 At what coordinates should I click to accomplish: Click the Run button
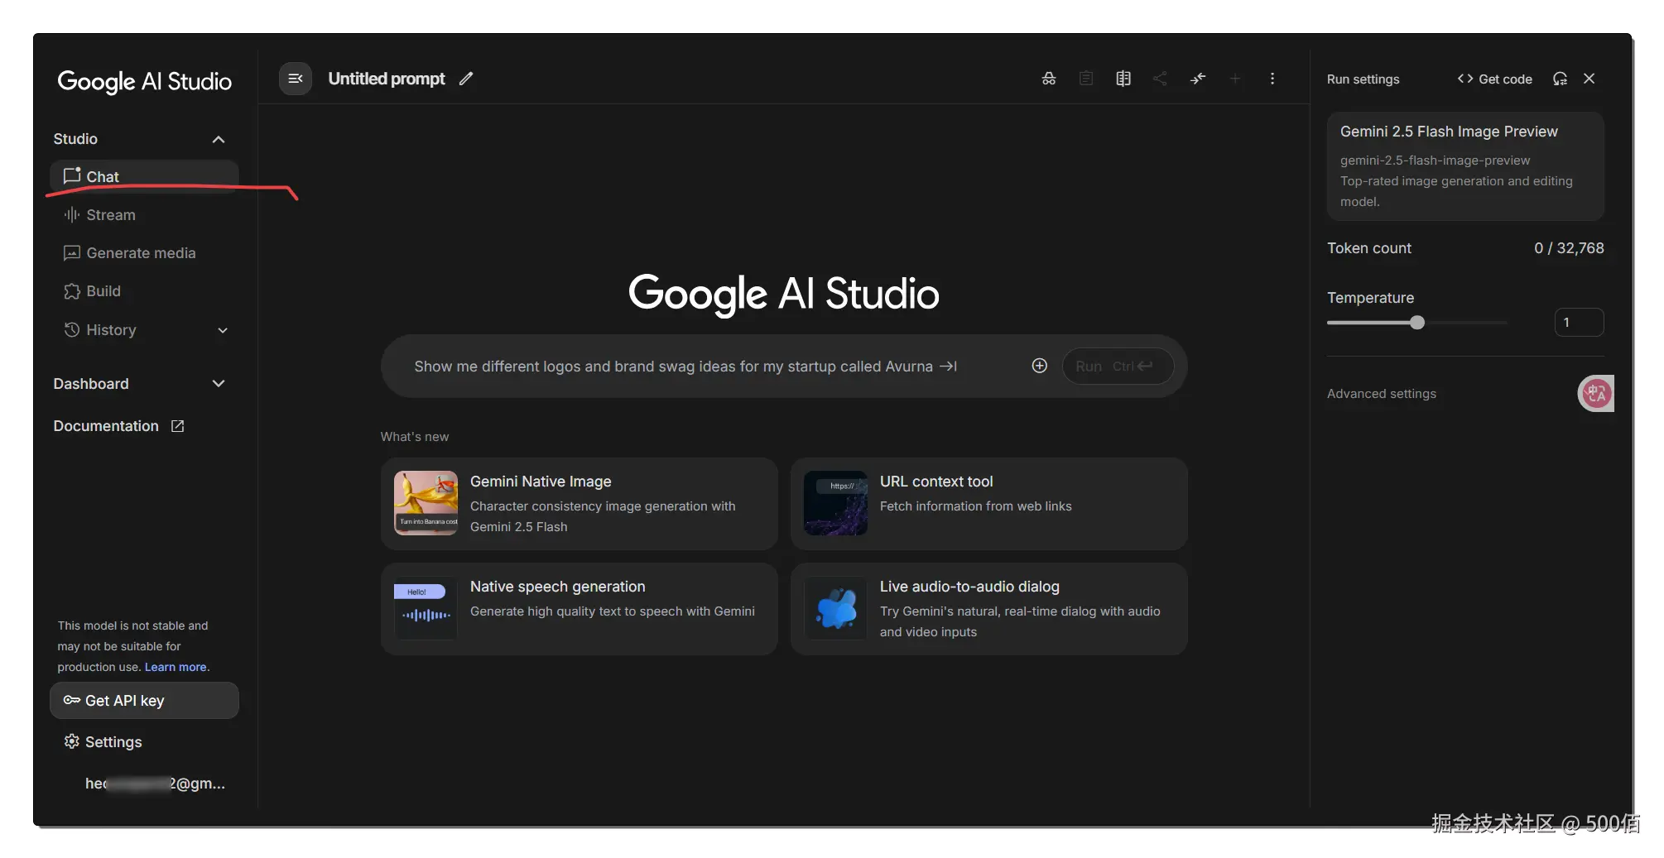[x=1118, y=366]
